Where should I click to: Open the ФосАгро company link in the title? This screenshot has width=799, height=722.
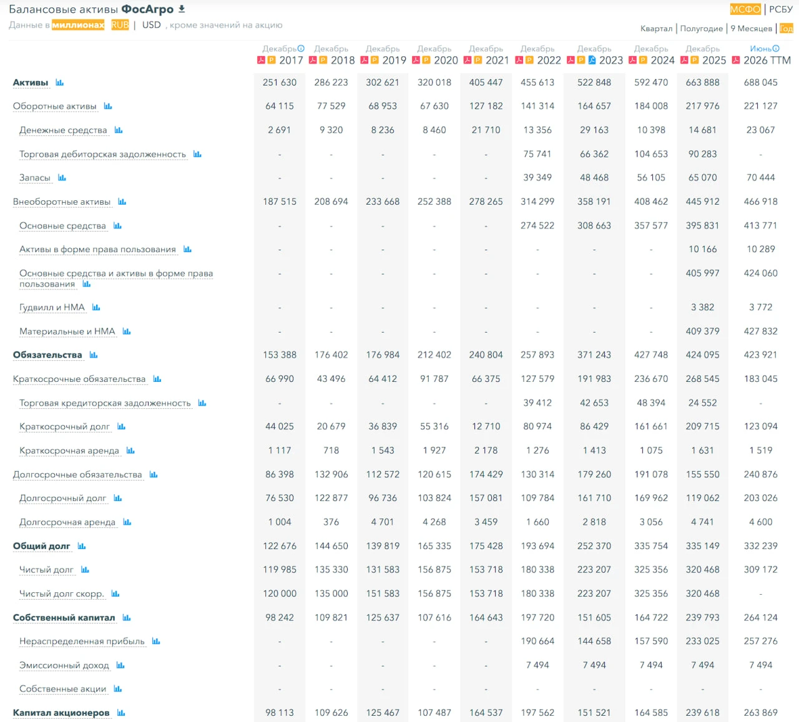click(147, 9)
